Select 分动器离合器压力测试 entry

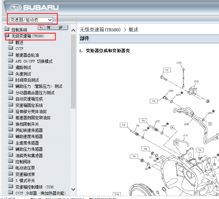point(35,93)
